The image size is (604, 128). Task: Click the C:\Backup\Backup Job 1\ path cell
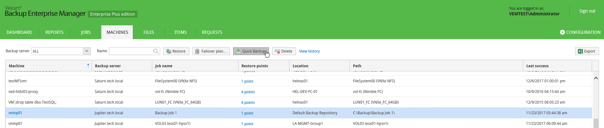tap(374, 113)
